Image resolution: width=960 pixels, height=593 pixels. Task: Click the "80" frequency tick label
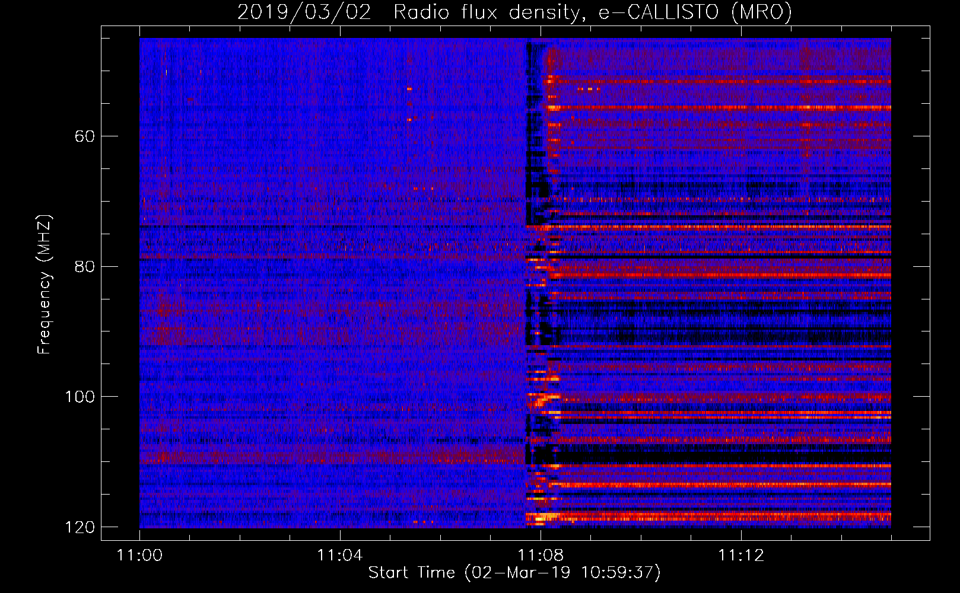(85, 266)
